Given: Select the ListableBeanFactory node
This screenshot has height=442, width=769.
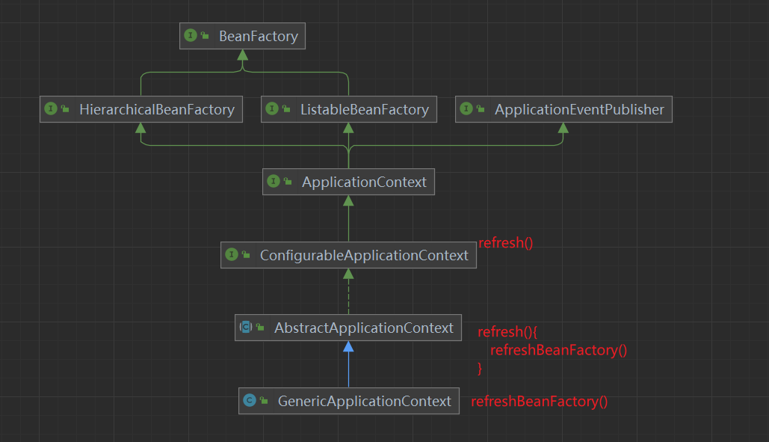Looking at the screenshot, I should [349, 109].
